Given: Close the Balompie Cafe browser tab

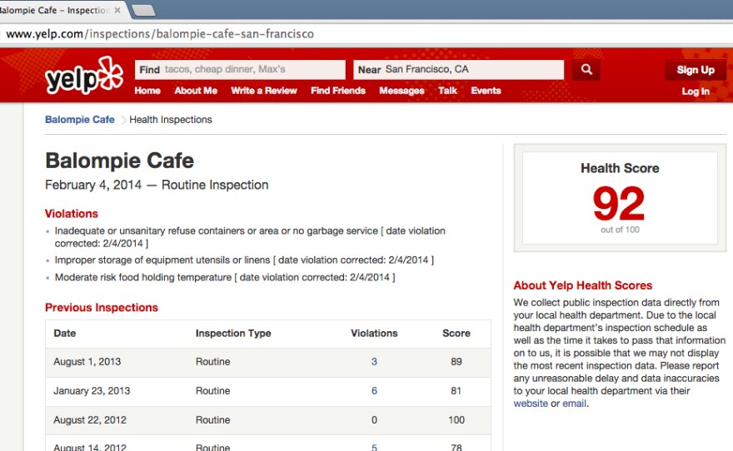Looking at the screenshot, I should pos(117,11).
